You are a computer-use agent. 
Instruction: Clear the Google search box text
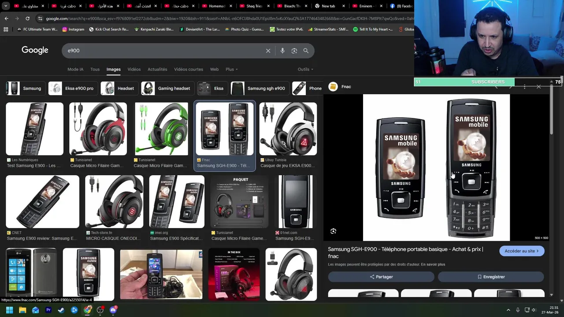click(268, 51)
